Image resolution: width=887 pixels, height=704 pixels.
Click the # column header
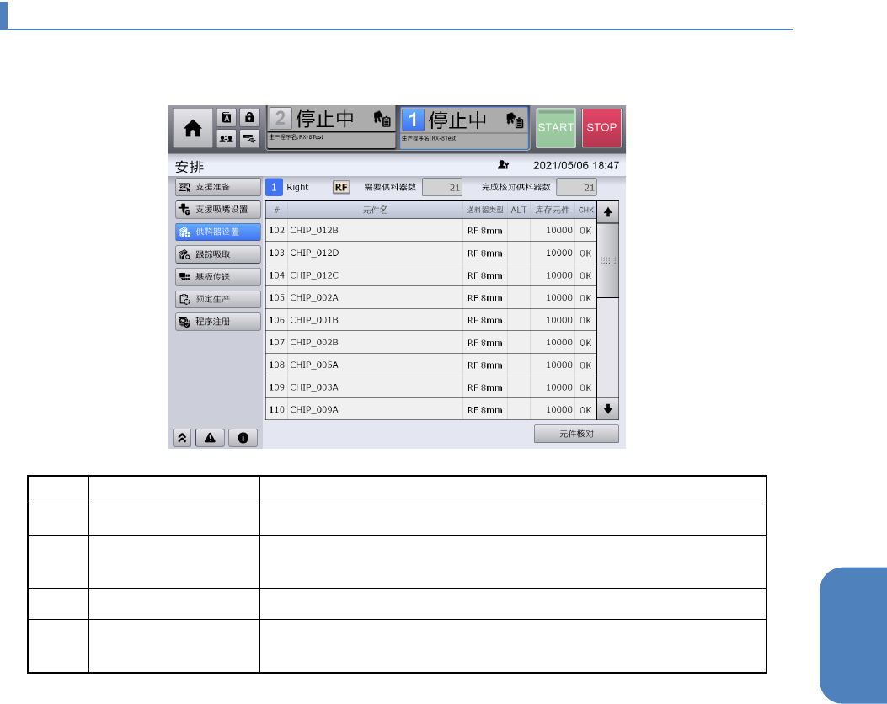276,210
